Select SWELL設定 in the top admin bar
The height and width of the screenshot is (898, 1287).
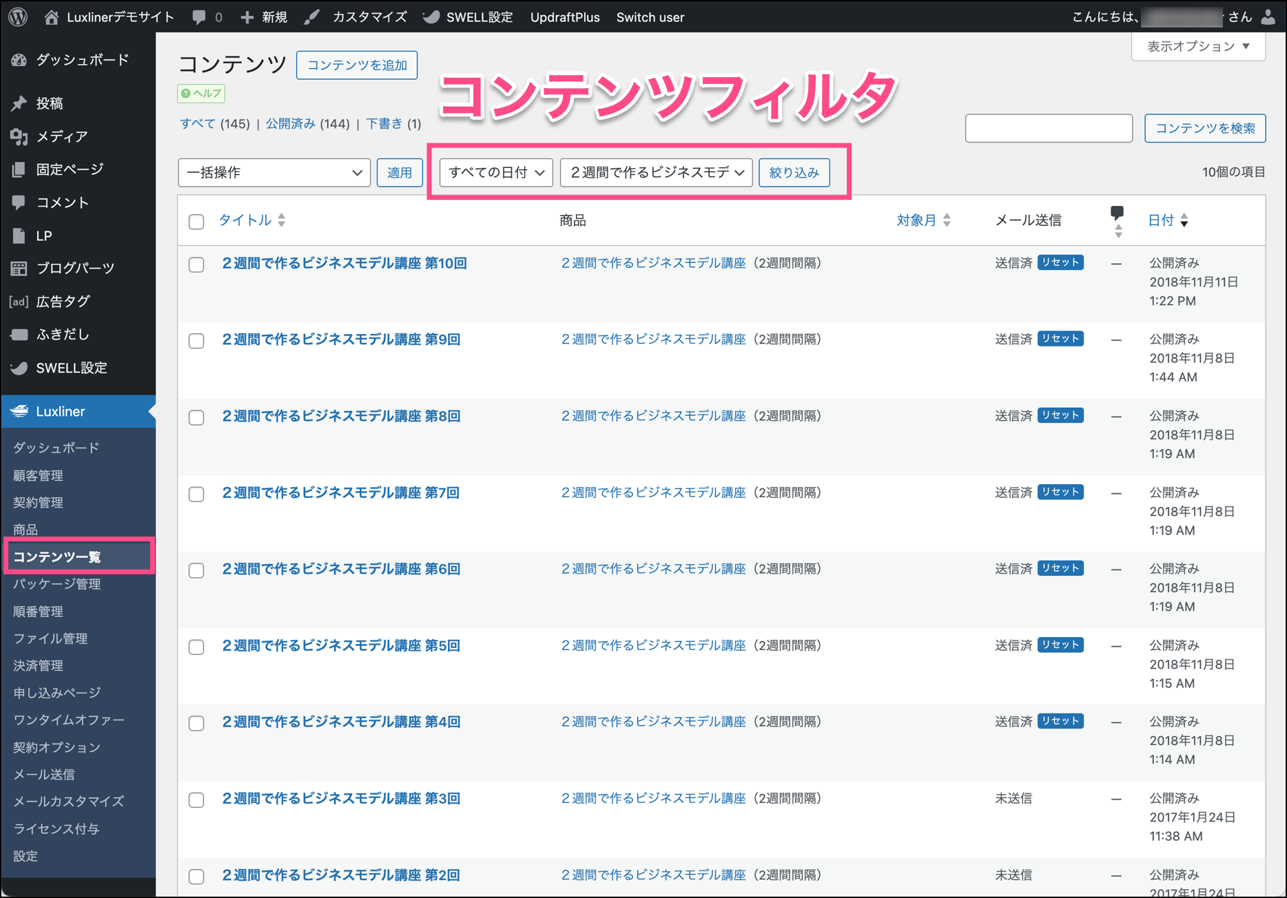coord(469,17)
